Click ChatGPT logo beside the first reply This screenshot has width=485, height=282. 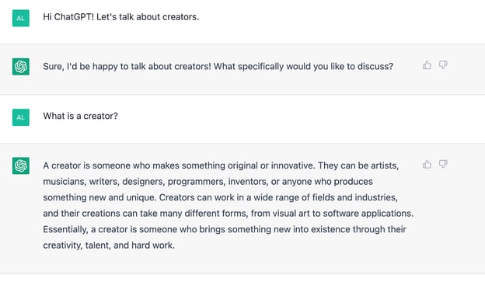tap(21, 67)
